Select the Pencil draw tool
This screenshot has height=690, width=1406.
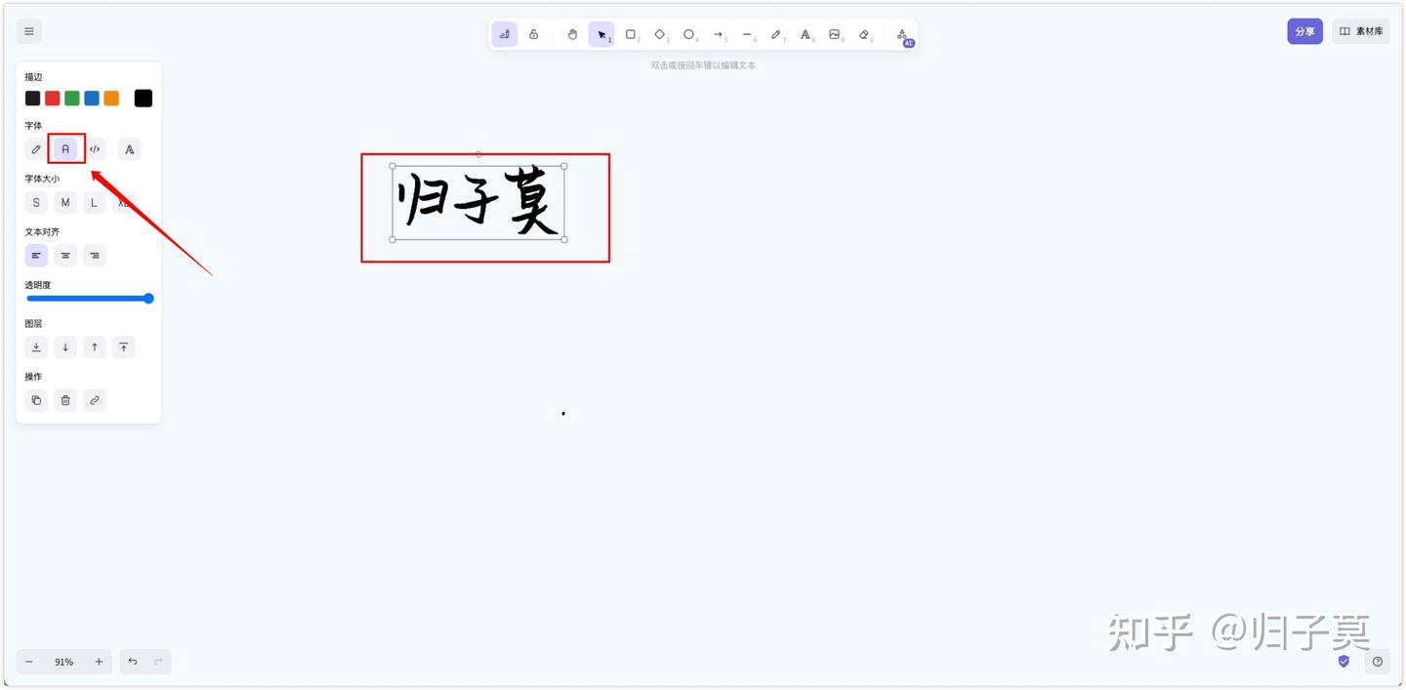776,34
